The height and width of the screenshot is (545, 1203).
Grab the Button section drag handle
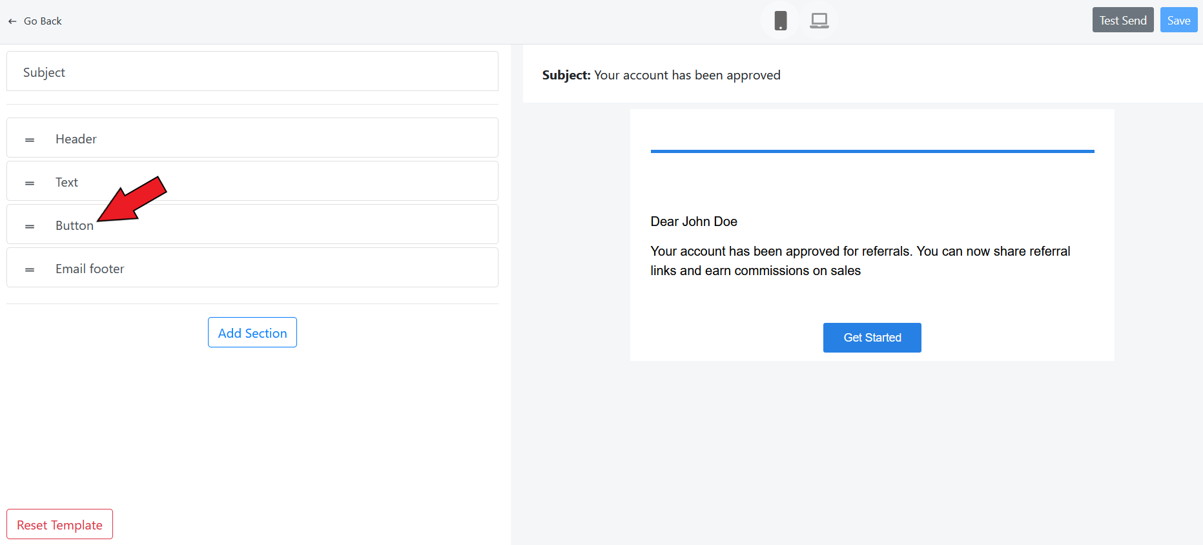click(30, 226)
